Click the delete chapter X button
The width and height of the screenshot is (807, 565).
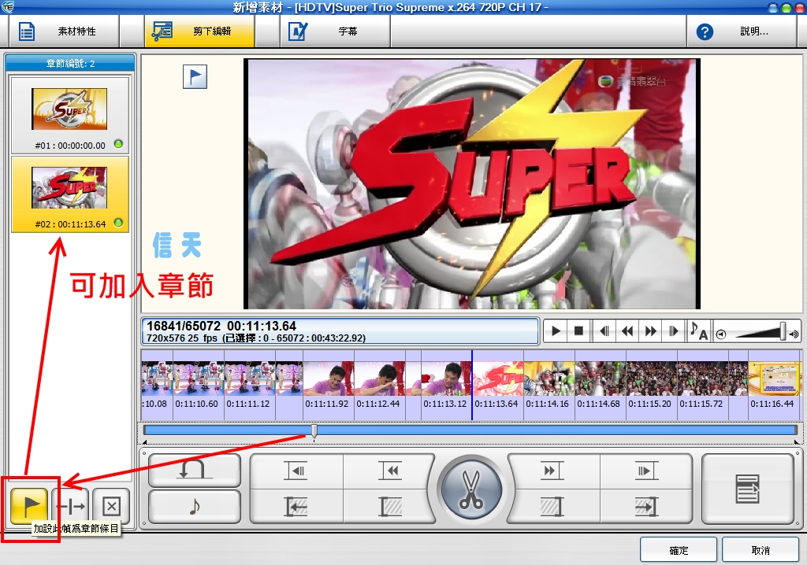(x=111, y=506)
